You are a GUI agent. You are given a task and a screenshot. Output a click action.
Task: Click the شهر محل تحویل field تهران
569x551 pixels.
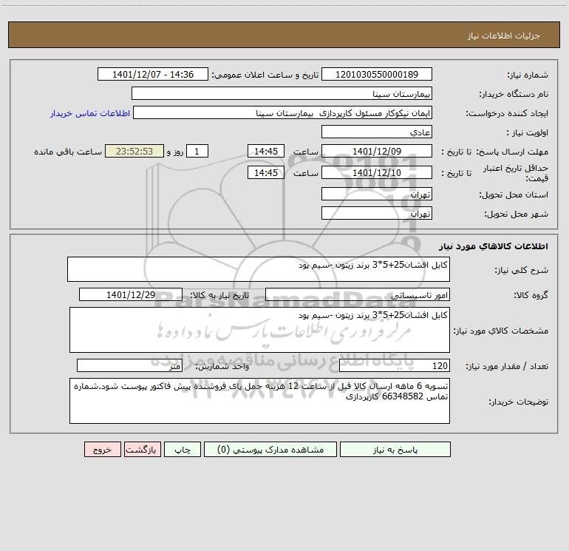[377, 213]
